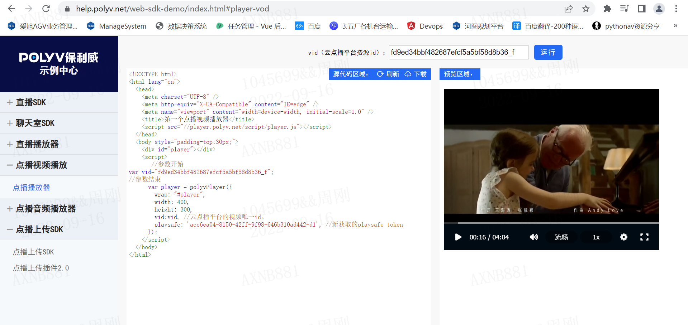Open the video player settings gear
This screenshot has width=688, height=325.
(624, 237)
